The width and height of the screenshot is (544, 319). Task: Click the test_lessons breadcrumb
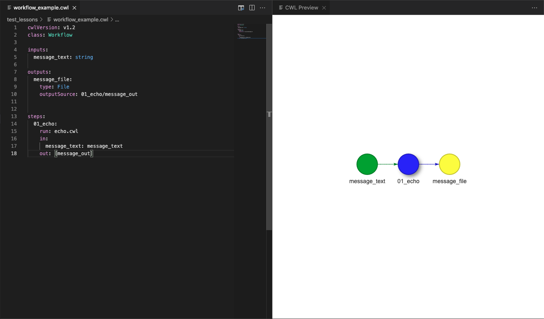[22, 19]
